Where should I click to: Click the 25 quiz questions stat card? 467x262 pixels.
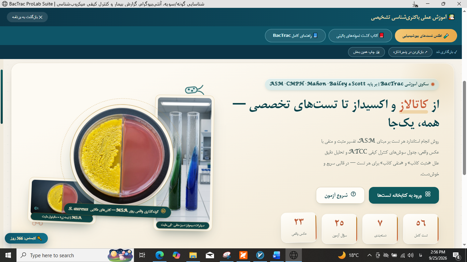(339, 229)
